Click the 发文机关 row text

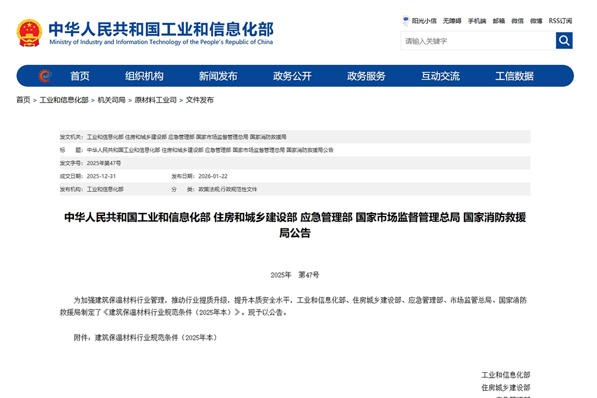pos(186,137)
